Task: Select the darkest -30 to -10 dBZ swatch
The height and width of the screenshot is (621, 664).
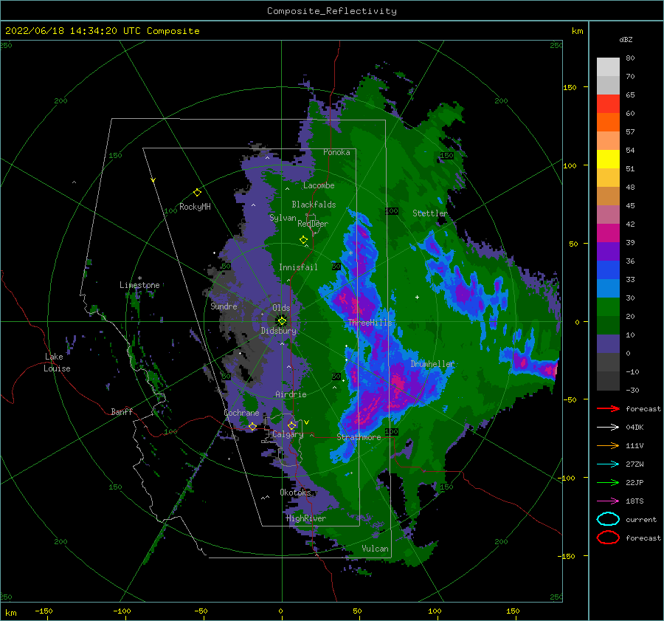Action: point(608,381)
